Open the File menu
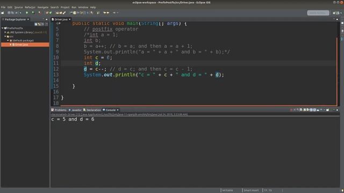Image resolution: width=344 pixels, height=193 pixels. point(3,7)
